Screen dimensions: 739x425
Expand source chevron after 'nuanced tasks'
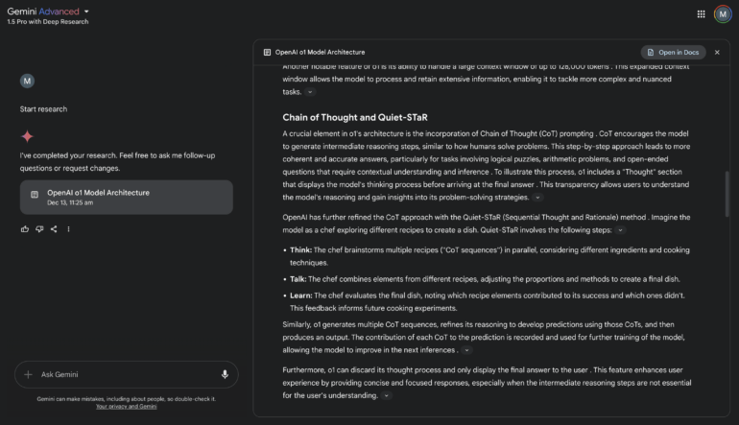[310, 92]
